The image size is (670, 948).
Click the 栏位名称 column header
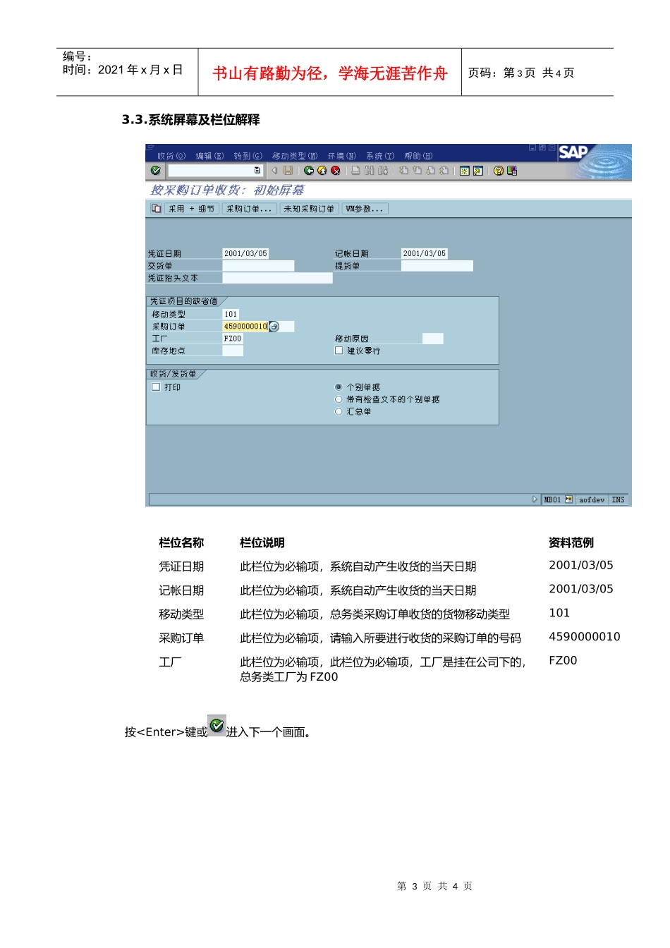coord(181,542)
